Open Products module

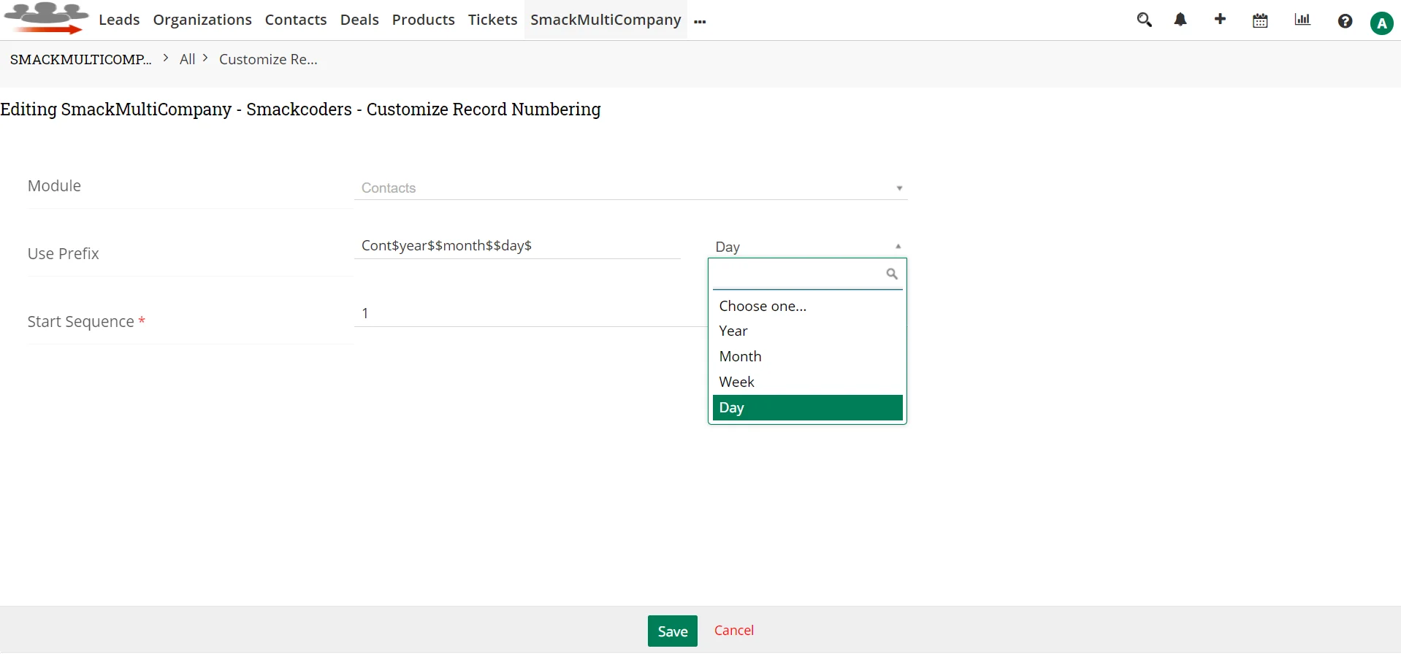point(424,20)
